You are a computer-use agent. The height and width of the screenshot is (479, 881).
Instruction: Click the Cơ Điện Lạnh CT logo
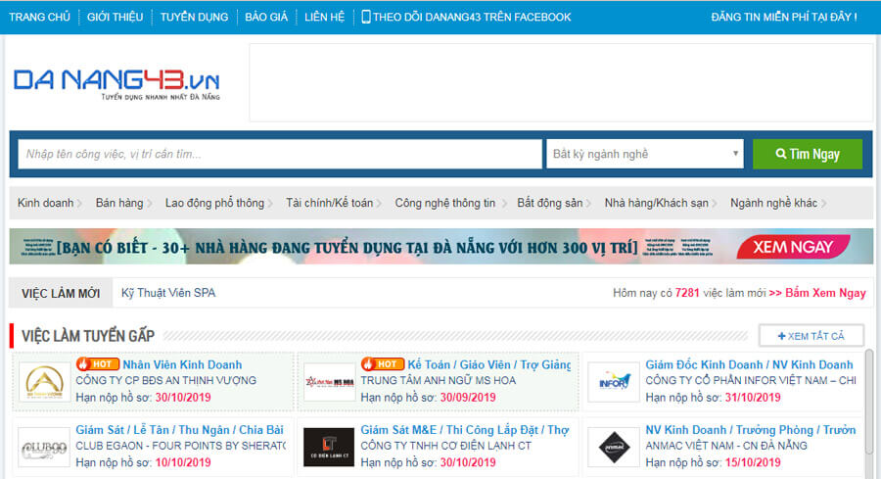(328, 448)
